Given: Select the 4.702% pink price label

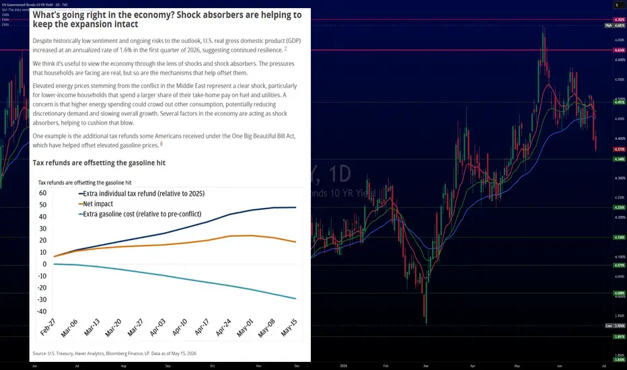Looking at the screenshot, I should (620, 20).
